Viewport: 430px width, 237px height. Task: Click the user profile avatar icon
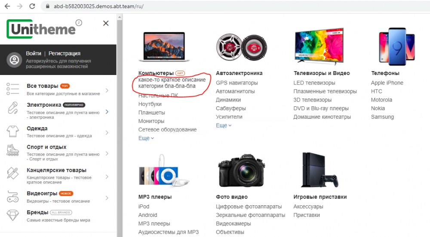coord(15,60)
